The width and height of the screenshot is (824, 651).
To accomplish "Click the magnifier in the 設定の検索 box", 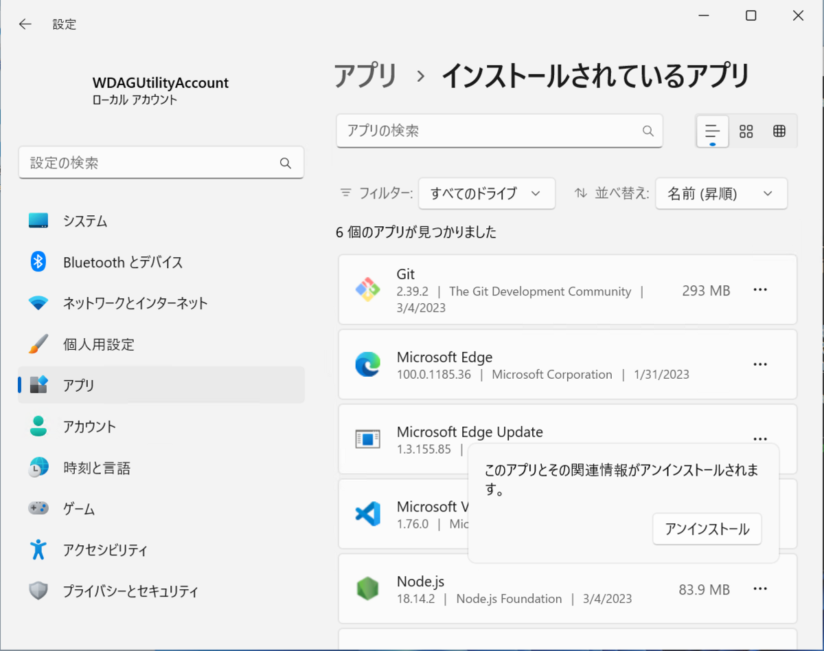I will (x=286, y=163).
